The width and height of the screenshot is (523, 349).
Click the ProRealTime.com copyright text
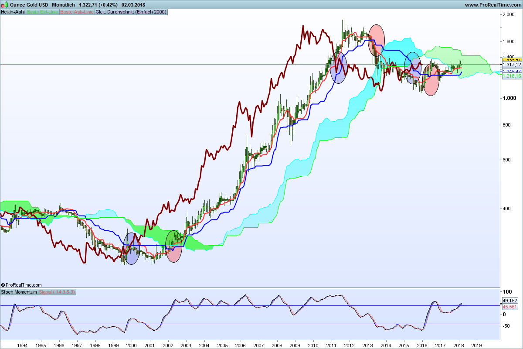pyautogui.click(x=21, y=284)
